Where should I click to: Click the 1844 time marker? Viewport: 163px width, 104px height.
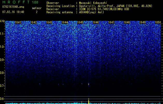click(x=65, y=22)
